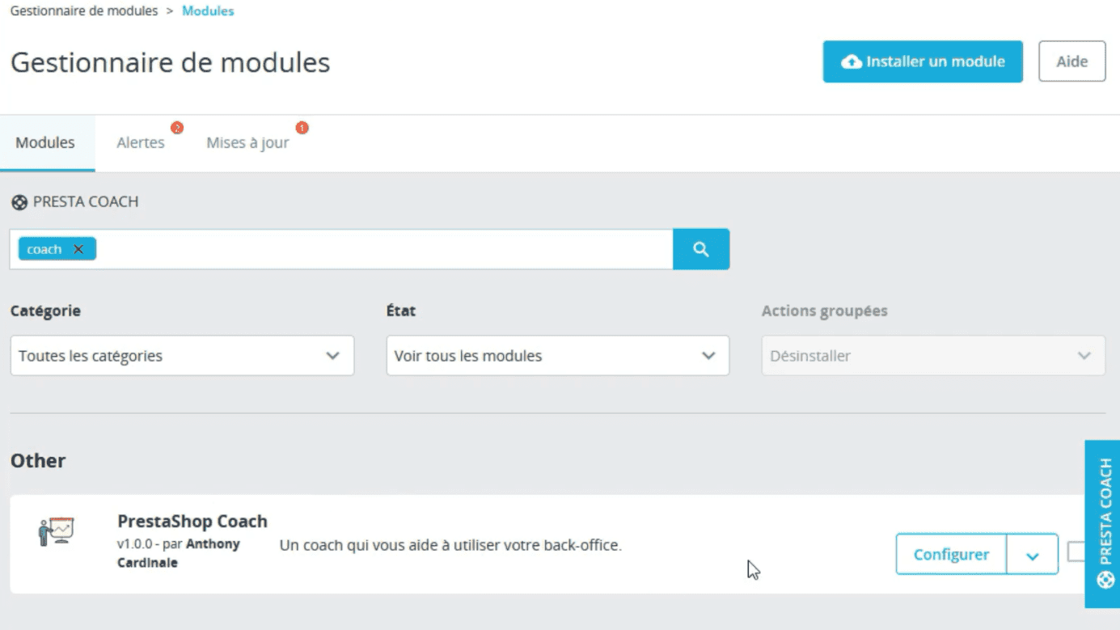Switch to the Modules tab
This screenshot has width=1120, height=630.
46,142
